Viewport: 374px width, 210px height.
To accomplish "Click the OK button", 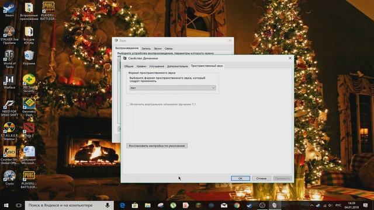I will 240,178.
